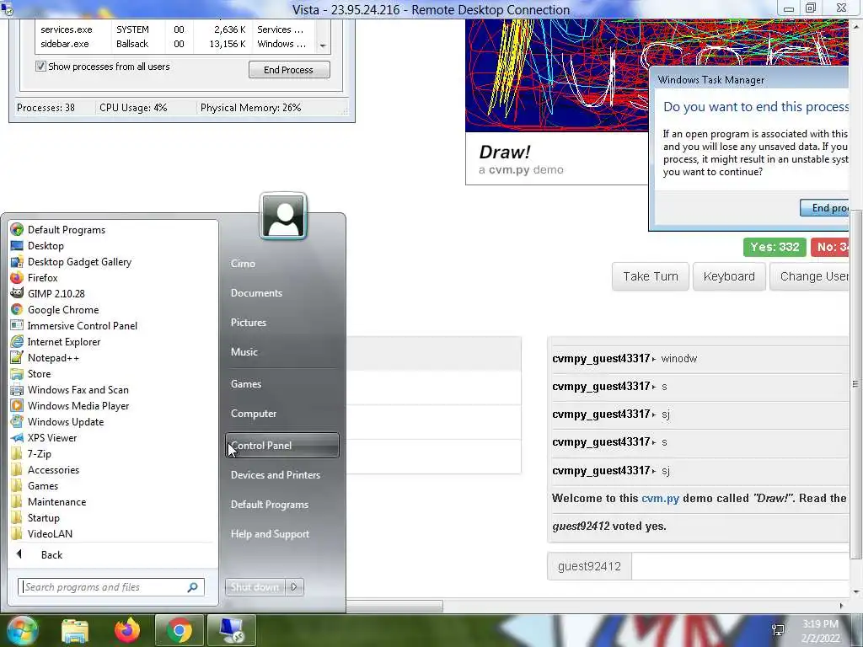The width and height of the screenshot is (863, 647).
Task: Click process list scroll down arrow
Action: click(323, 45)
